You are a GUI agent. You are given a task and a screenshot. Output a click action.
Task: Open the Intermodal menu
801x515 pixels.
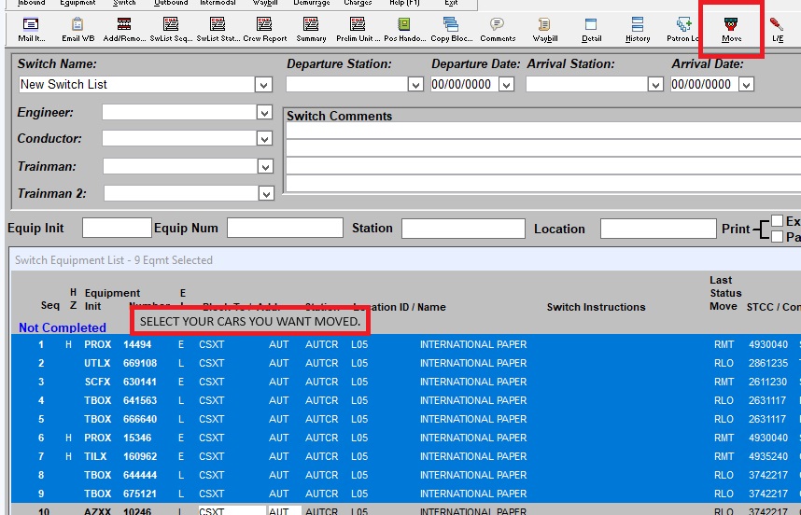pyautogui.click(x=218, y=3)
